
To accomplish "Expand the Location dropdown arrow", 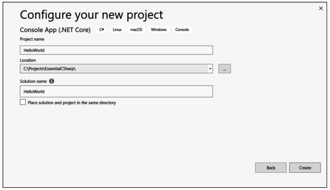I will click(x=210, y=69).
